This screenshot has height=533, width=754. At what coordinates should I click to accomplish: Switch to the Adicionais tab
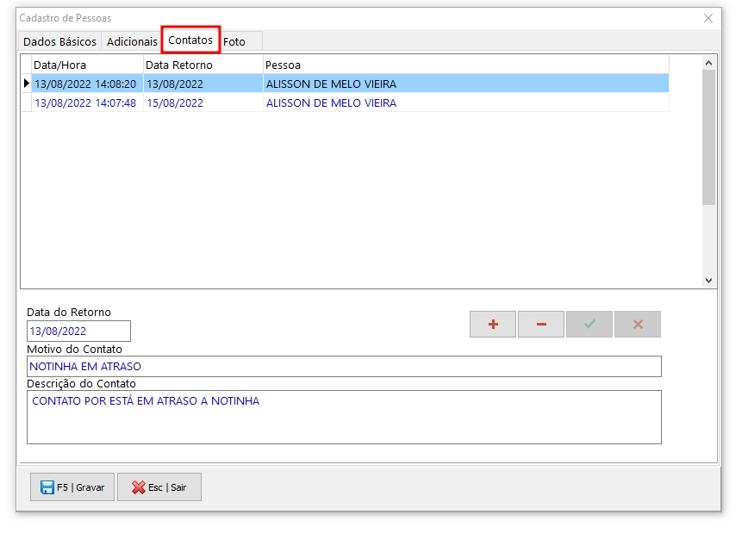click(132, 41)
